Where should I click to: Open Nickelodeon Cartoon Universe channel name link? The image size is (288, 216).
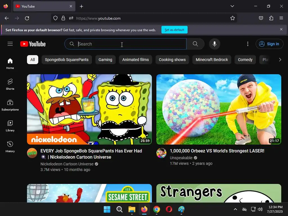pos(67,164)
